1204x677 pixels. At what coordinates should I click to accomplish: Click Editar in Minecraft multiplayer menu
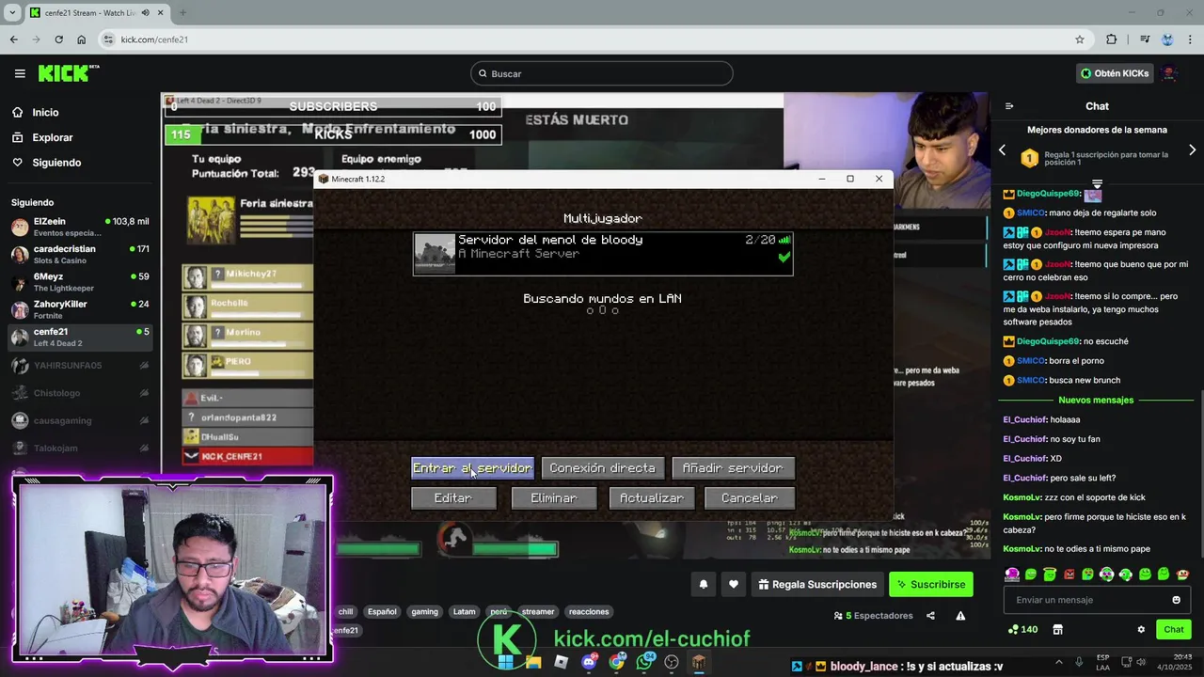tap(453, 498)
